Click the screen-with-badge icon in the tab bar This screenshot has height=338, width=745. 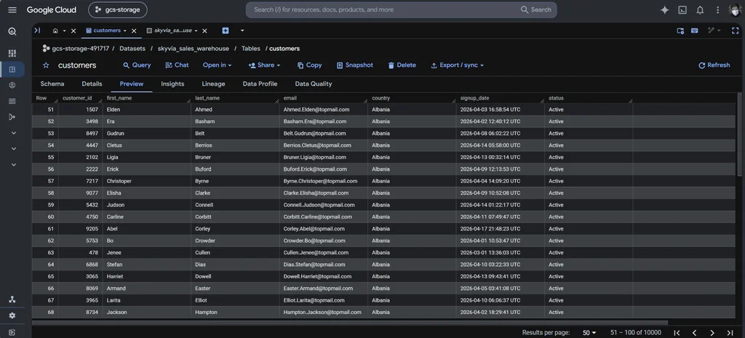pyautogui.click(x=680, y=31)
